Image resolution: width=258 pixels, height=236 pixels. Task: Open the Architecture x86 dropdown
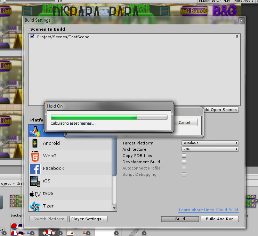coord(210,149)
